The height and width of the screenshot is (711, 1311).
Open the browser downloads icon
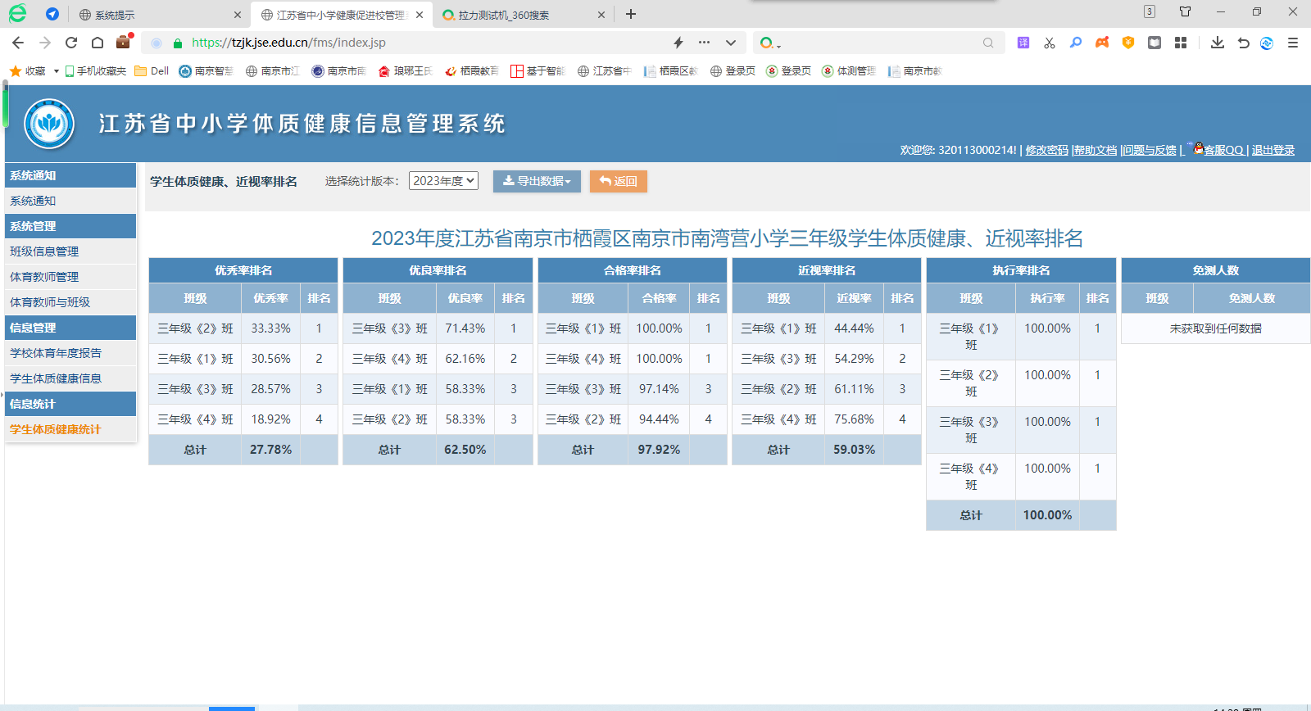coord(1218,43)
